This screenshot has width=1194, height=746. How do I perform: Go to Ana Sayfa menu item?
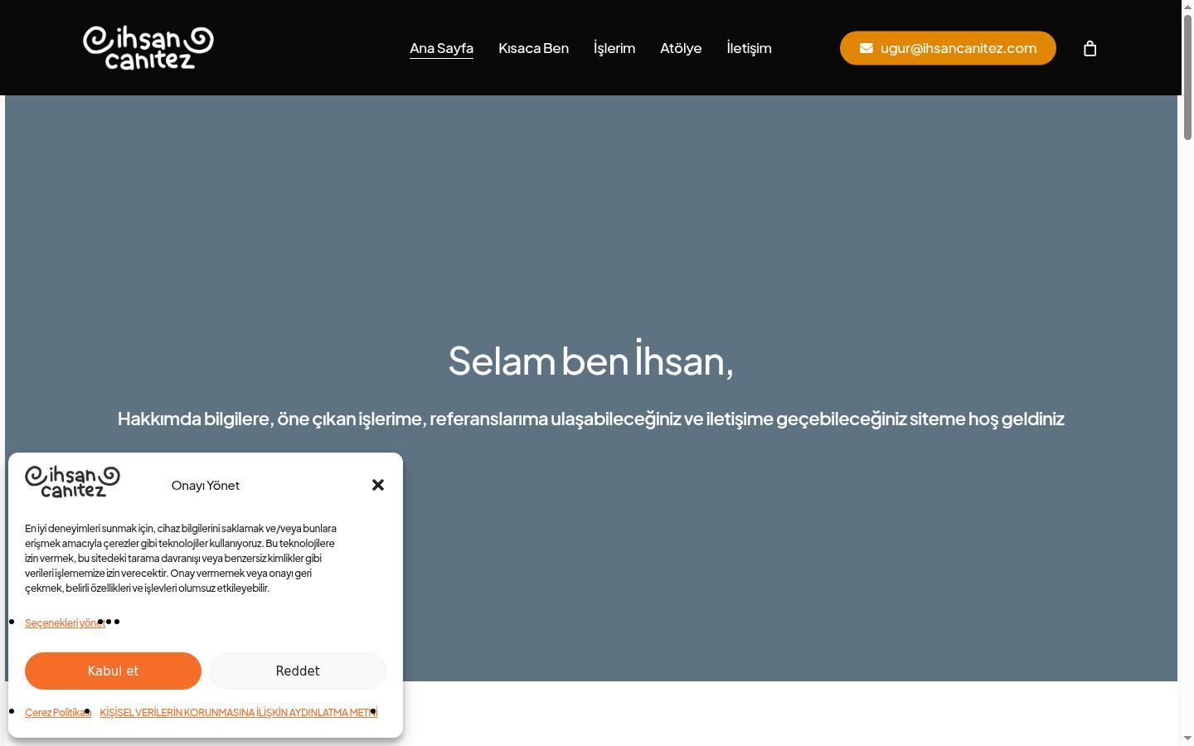coord(441,48)
